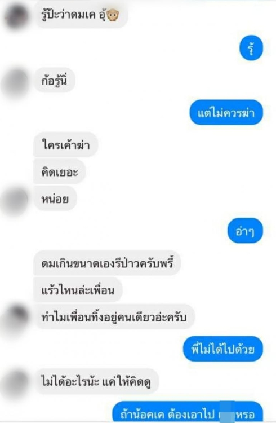
Task: Select the blue "พี่ไม่ได้ไปด้วย" bubble
Action: click(x=223, y=349)
